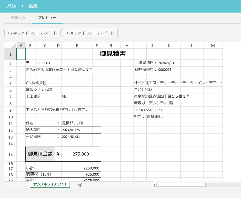Add a new sheet with the plus icon
Screen dimensions: 241x198
point(80,184)
